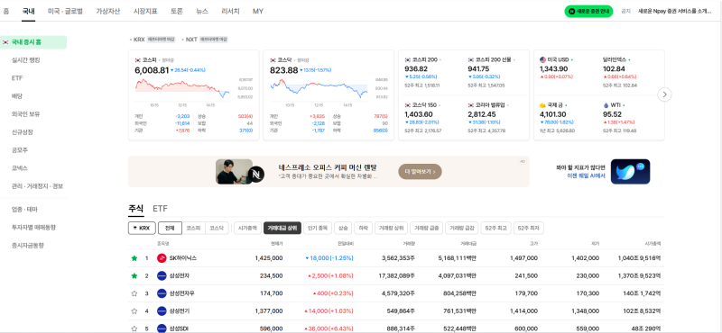Add 삼성SDI to favorites with star
722x333 pixels.
coord(134,328)
